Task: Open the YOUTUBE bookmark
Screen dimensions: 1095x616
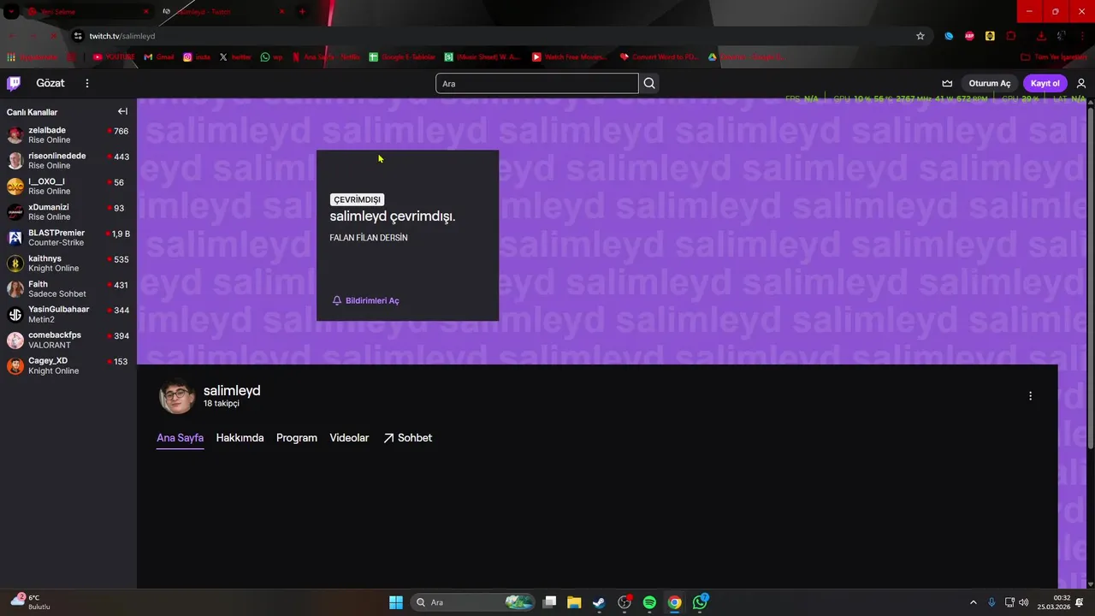Action: [x=114, y=56]
